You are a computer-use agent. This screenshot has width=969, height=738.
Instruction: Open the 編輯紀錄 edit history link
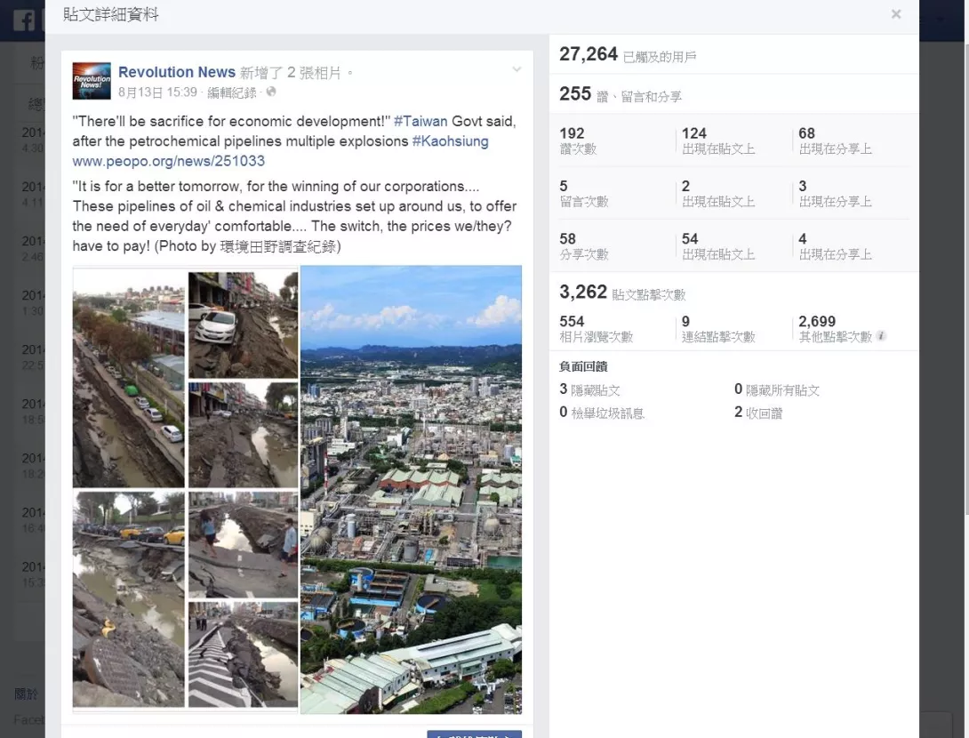(232, 92)
